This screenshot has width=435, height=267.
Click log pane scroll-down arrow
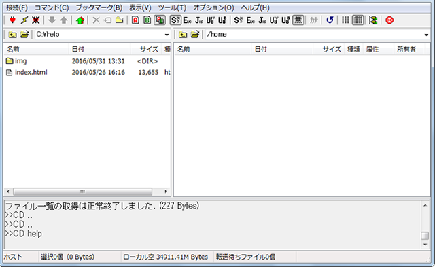click(x=425, y=245)
